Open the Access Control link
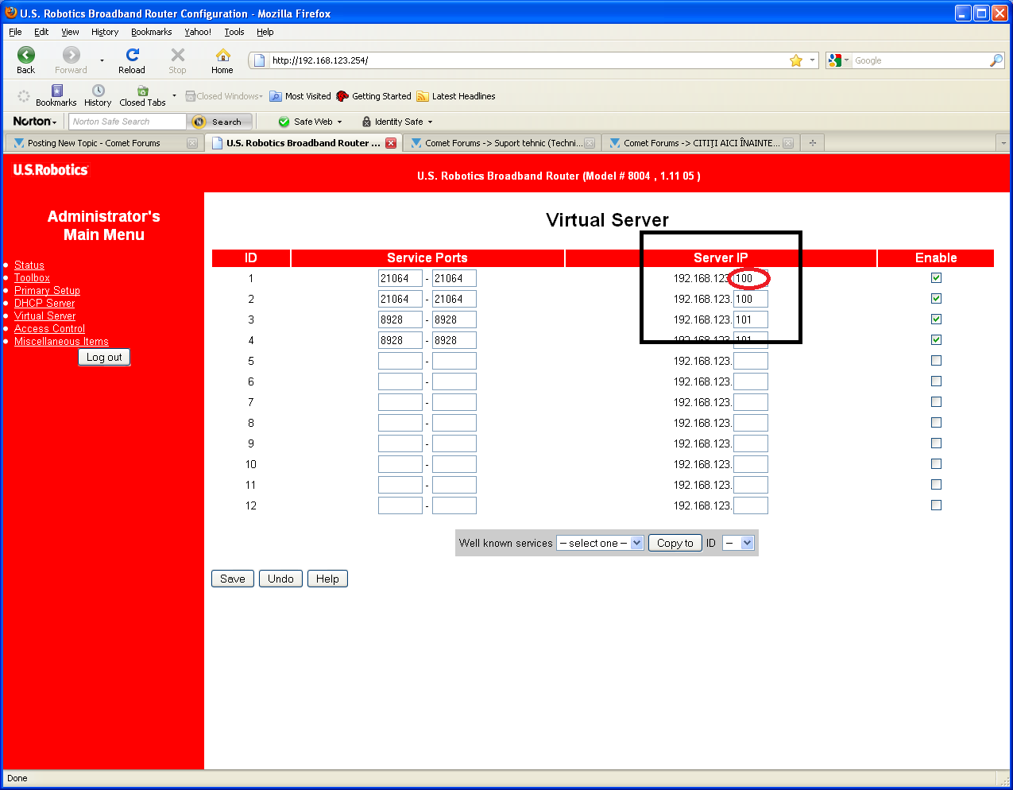The height and width of the screenshot is (790, 1013). pyautogui.click(x=49, y=328)
